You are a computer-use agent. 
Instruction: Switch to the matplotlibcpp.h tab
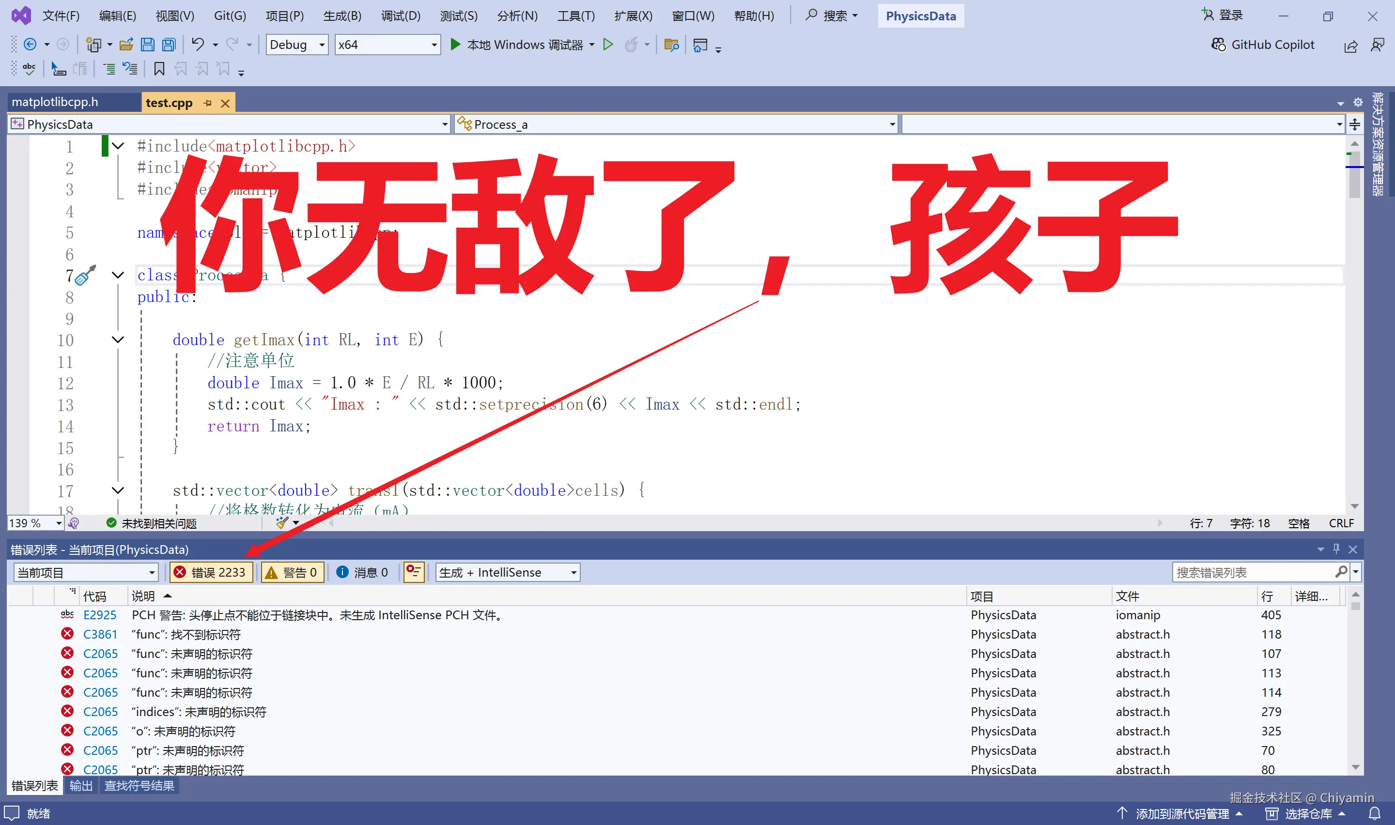tap(55, 102)
